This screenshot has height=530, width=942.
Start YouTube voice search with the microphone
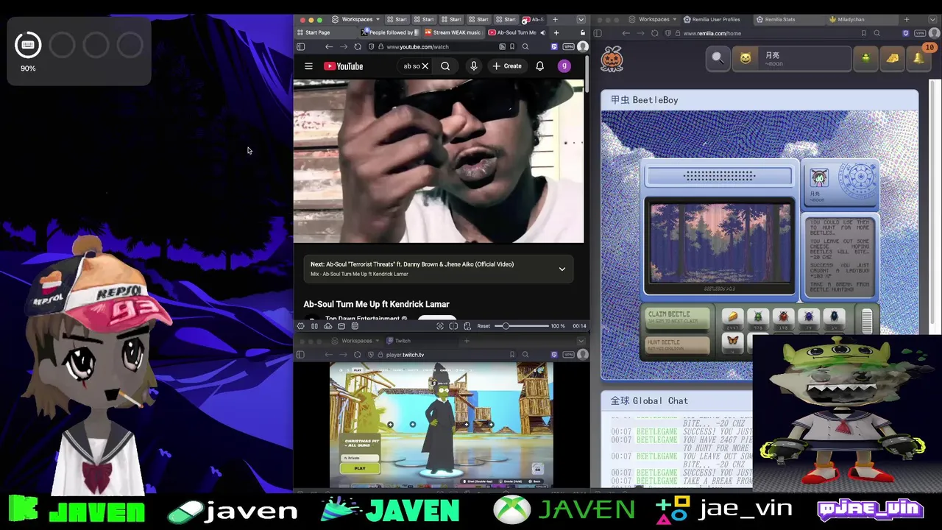click(x=474, y=66)
